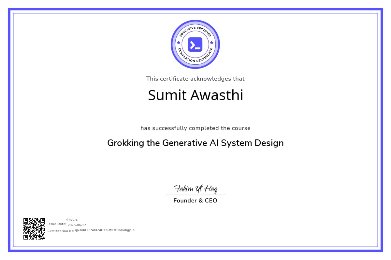Click the Fahim Ul Haq signature
The image size is (391, 260).
pyautogui.click(x=195, y=188)
